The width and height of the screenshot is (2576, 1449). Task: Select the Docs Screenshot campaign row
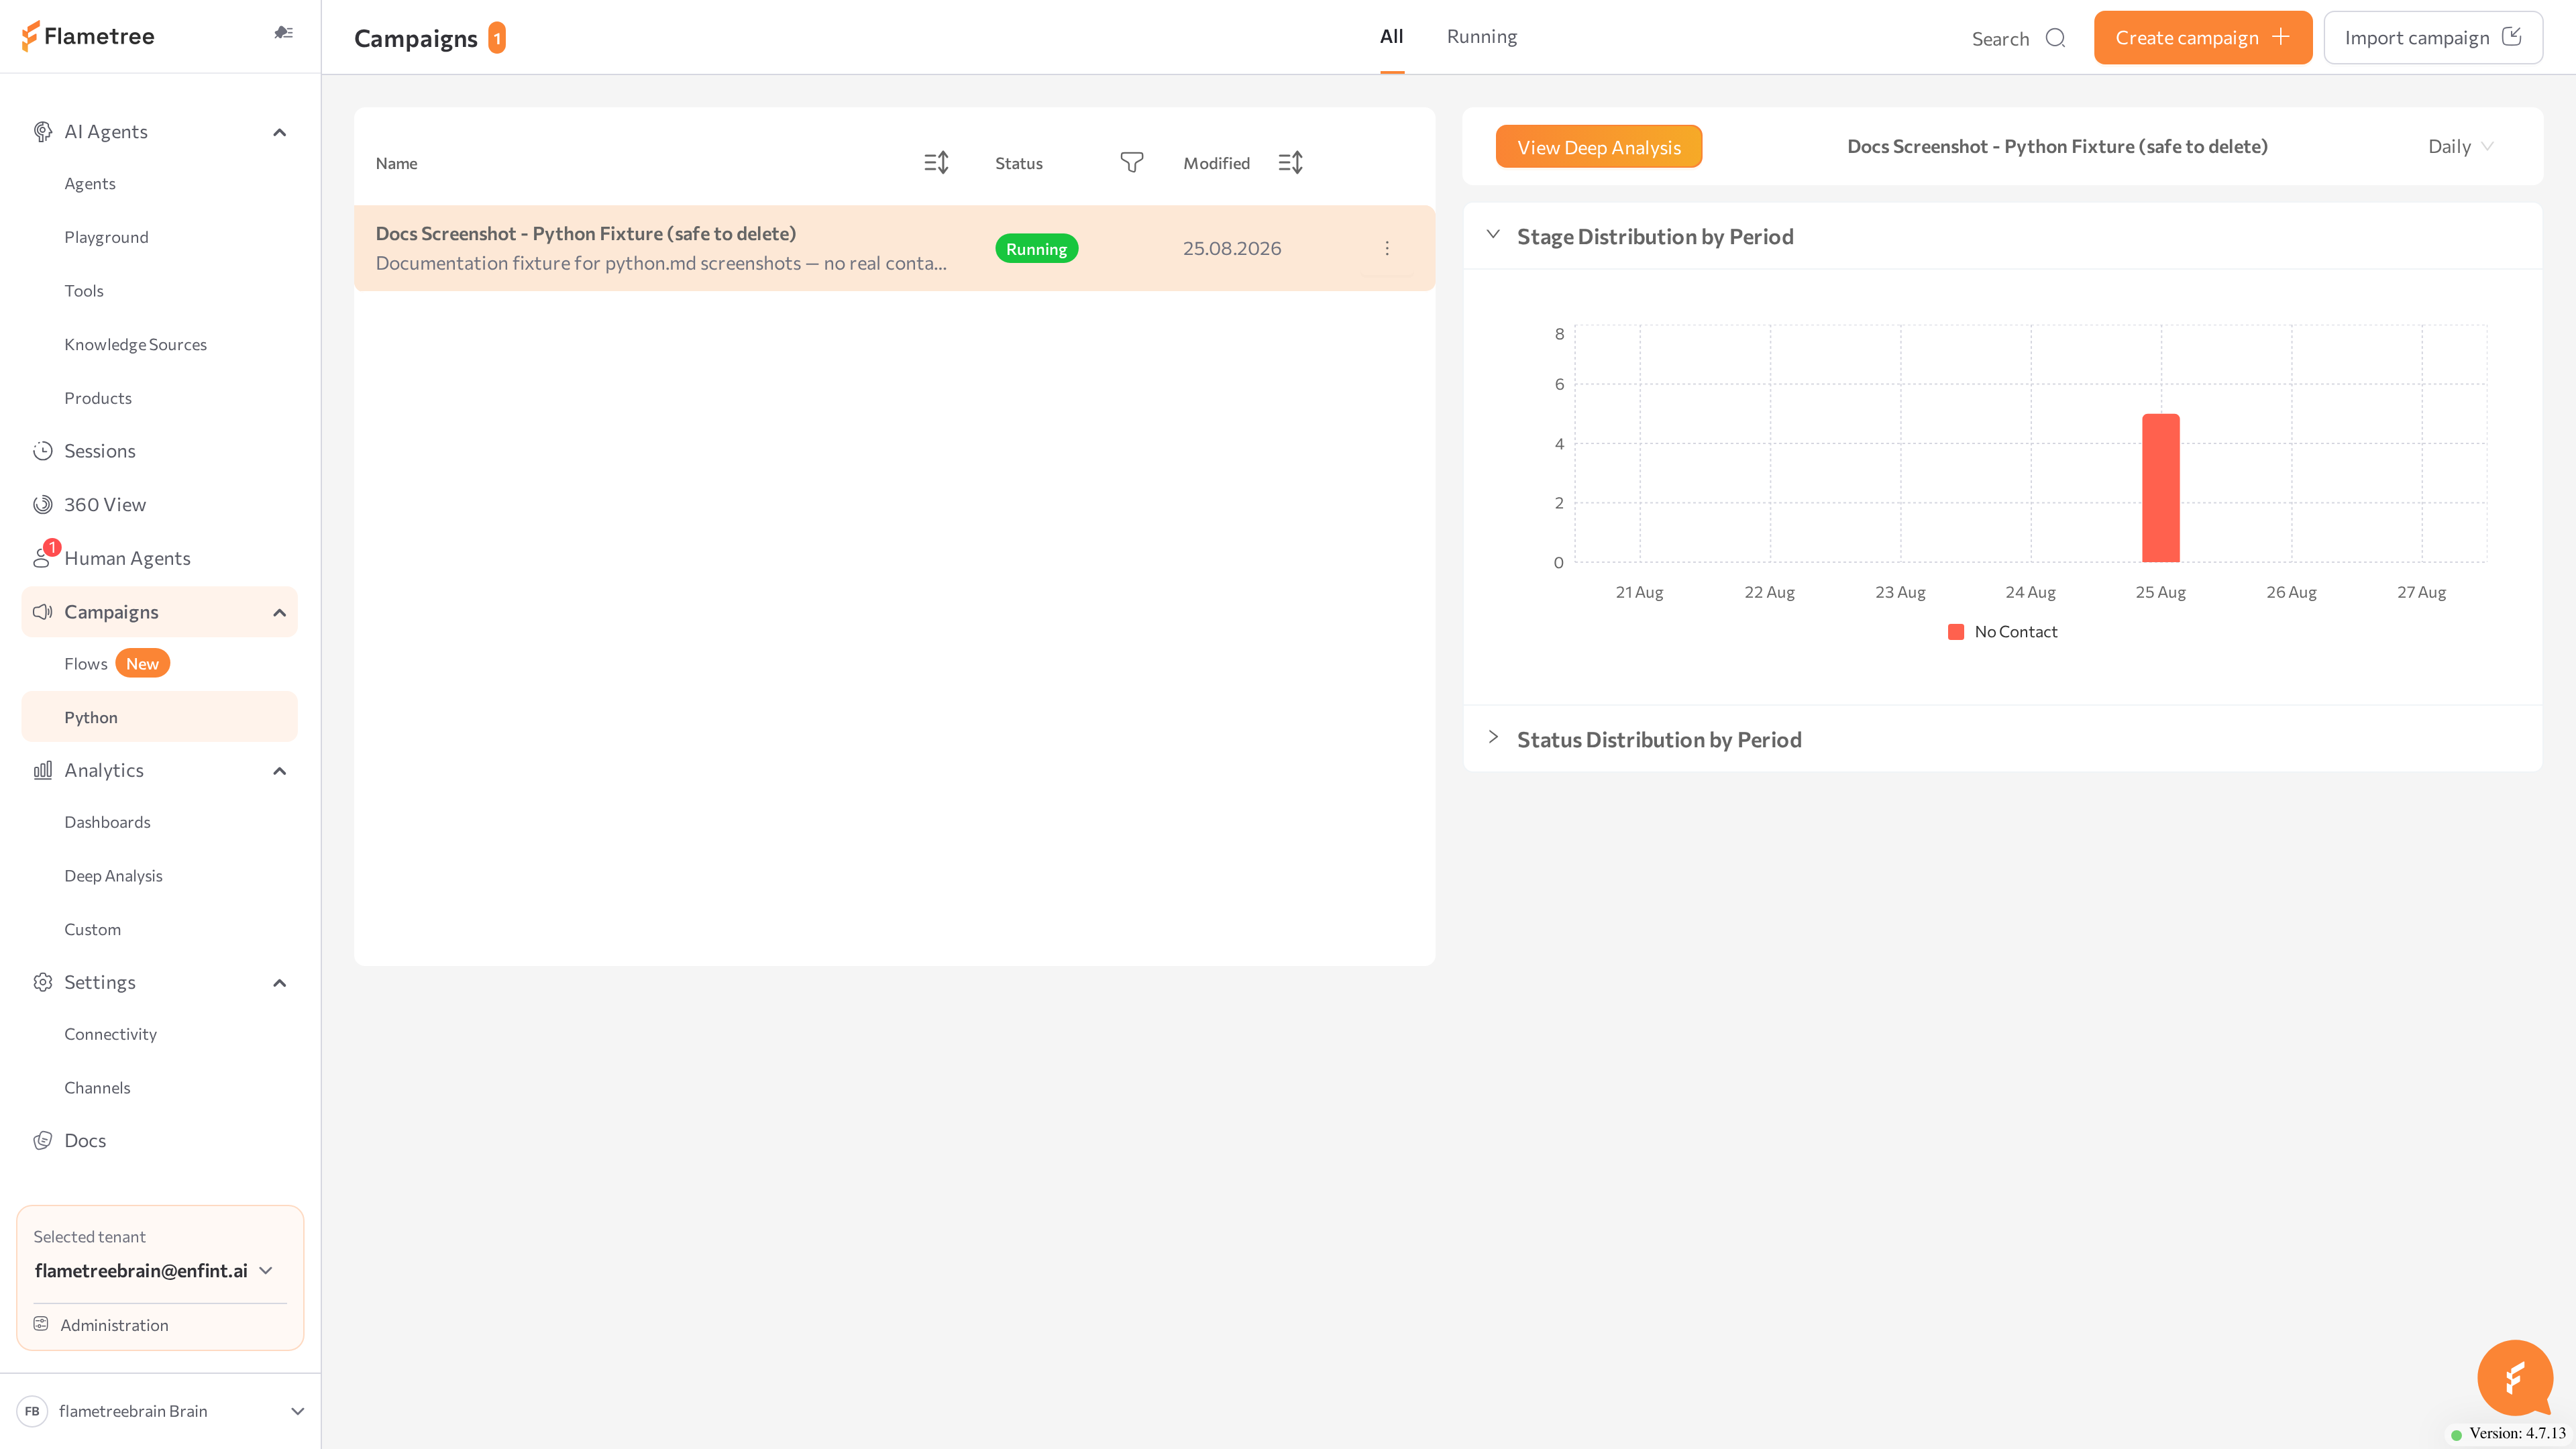(894, 248)
